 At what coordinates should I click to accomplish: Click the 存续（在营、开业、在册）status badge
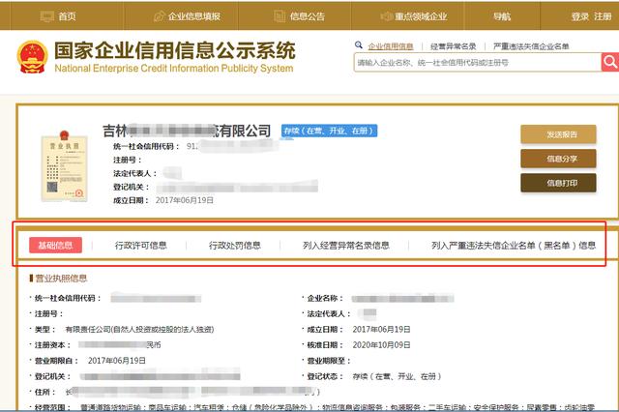[x=329, y=131]
